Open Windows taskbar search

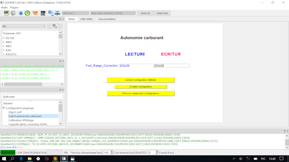[12, 159]
